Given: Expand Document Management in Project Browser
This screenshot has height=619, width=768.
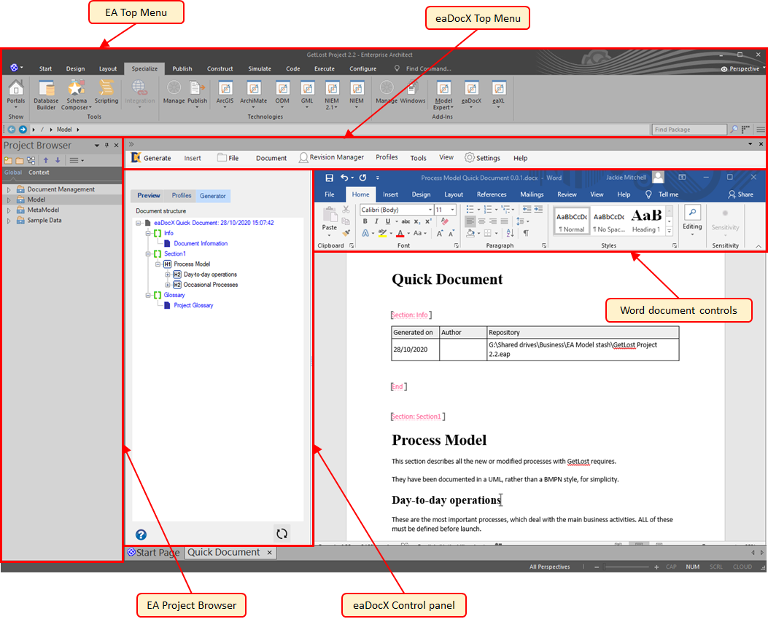Looking at the screenshot, I should 8,189.
